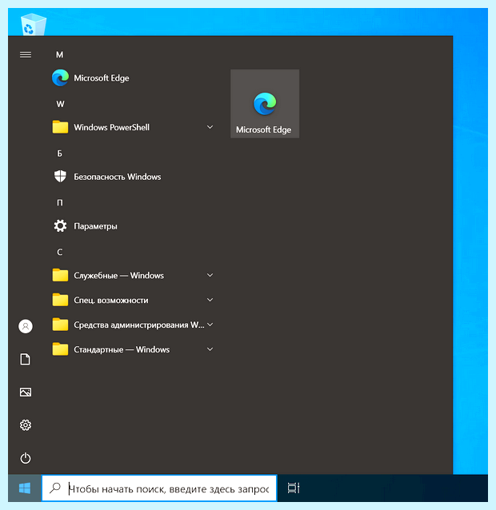Open the Windows PowerShell folder icon

[x=60, y=127]
